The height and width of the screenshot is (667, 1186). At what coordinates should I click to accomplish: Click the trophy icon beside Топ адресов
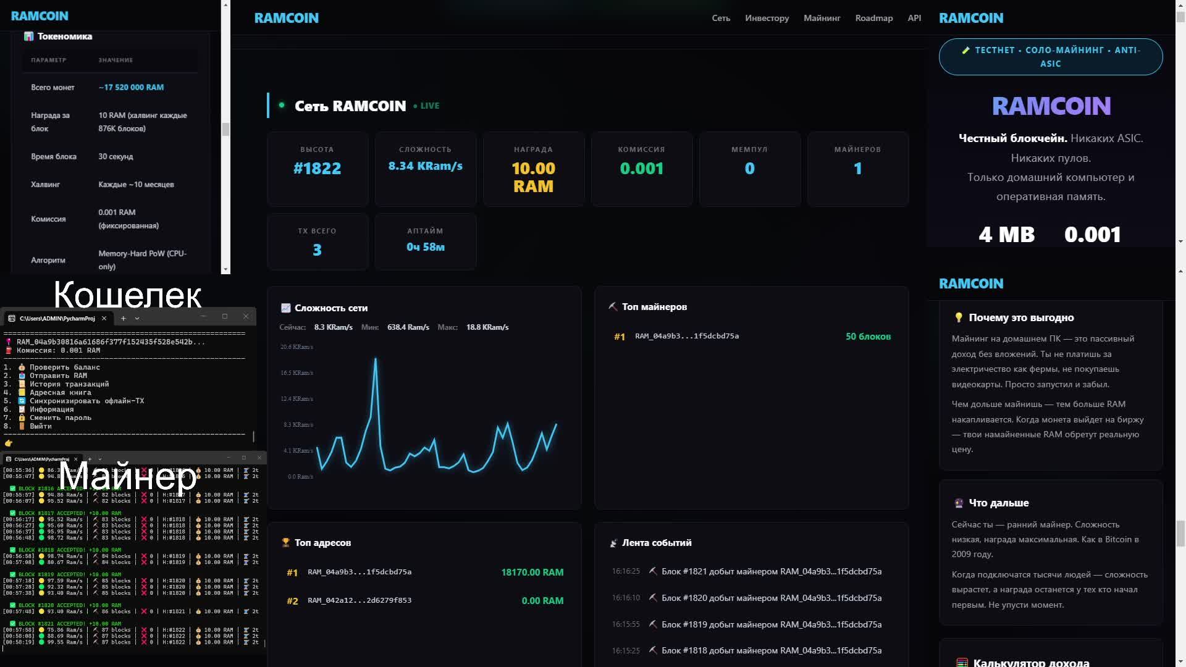point(285,543)
